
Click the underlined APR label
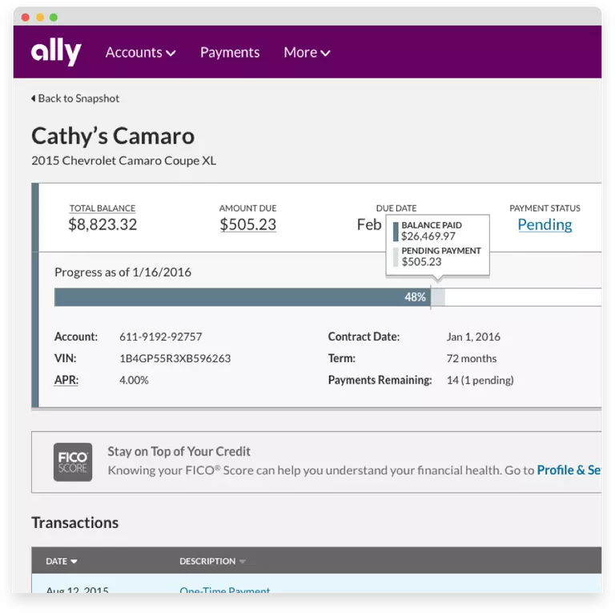(x=66, y=380)
